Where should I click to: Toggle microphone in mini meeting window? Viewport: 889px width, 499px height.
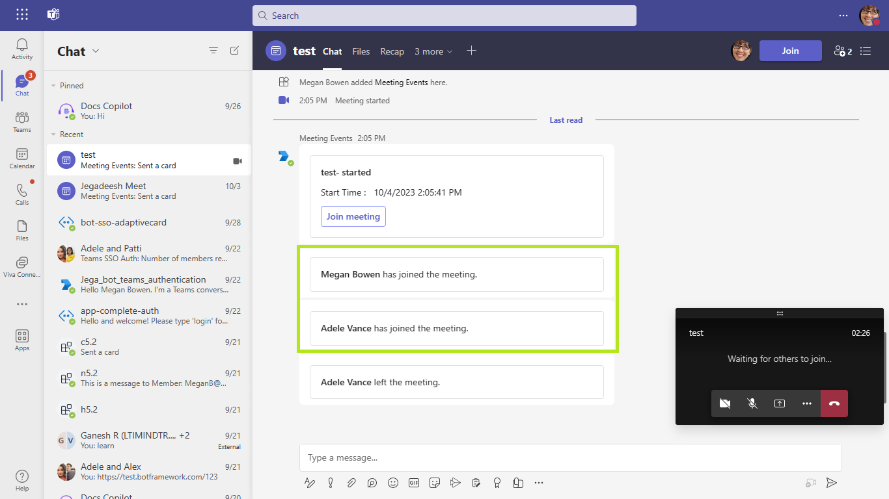click(752, 403)
